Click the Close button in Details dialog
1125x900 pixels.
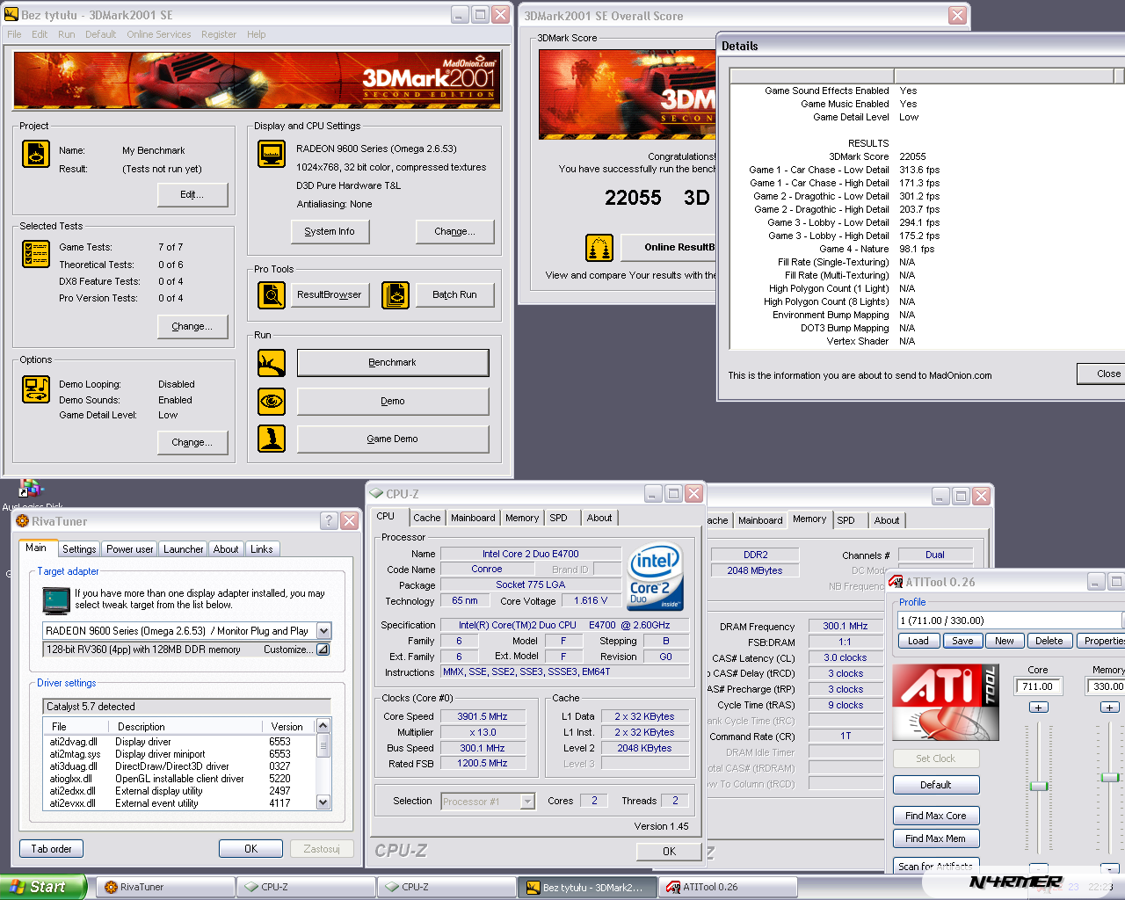point(1103,374)
